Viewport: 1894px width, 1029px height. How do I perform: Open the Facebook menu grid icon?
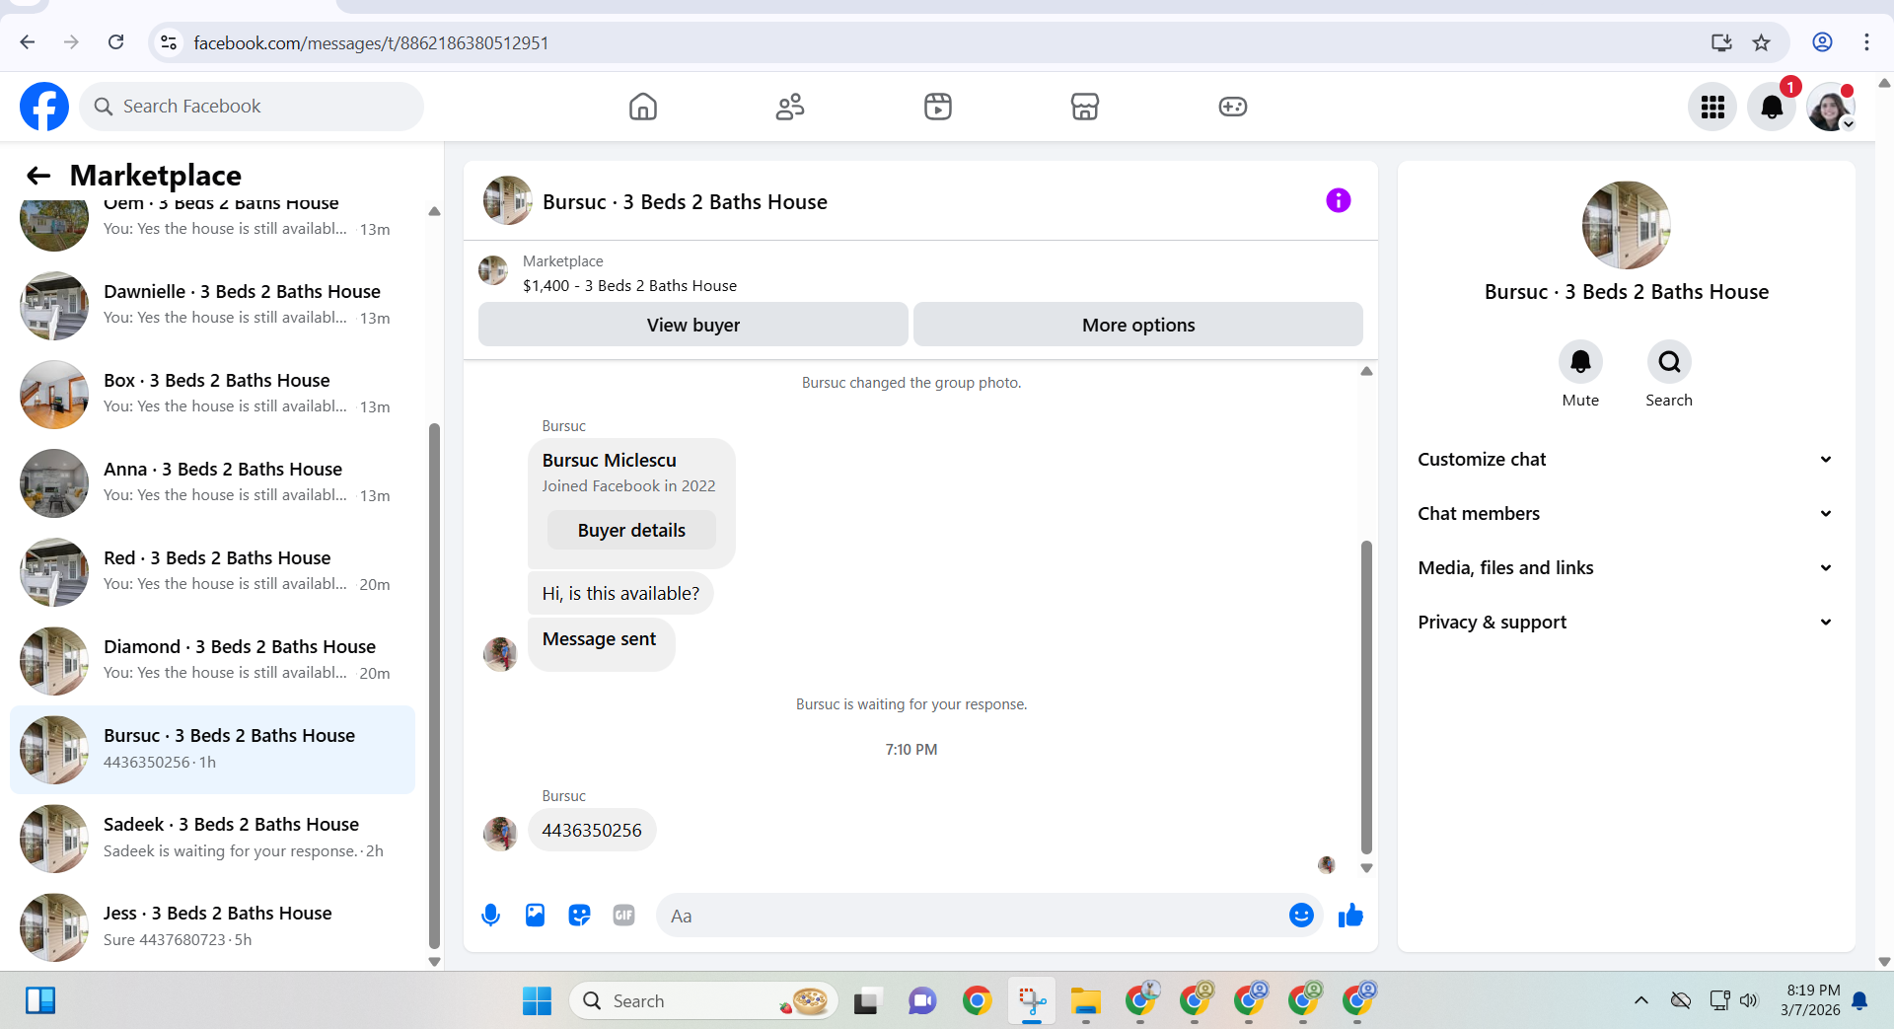pos(1712,107)
